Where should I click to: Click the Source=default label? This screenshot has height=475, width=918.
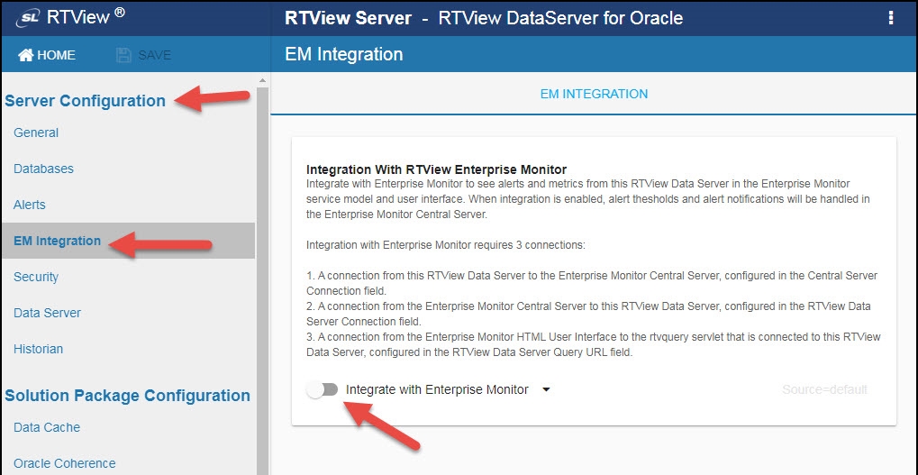824,389
